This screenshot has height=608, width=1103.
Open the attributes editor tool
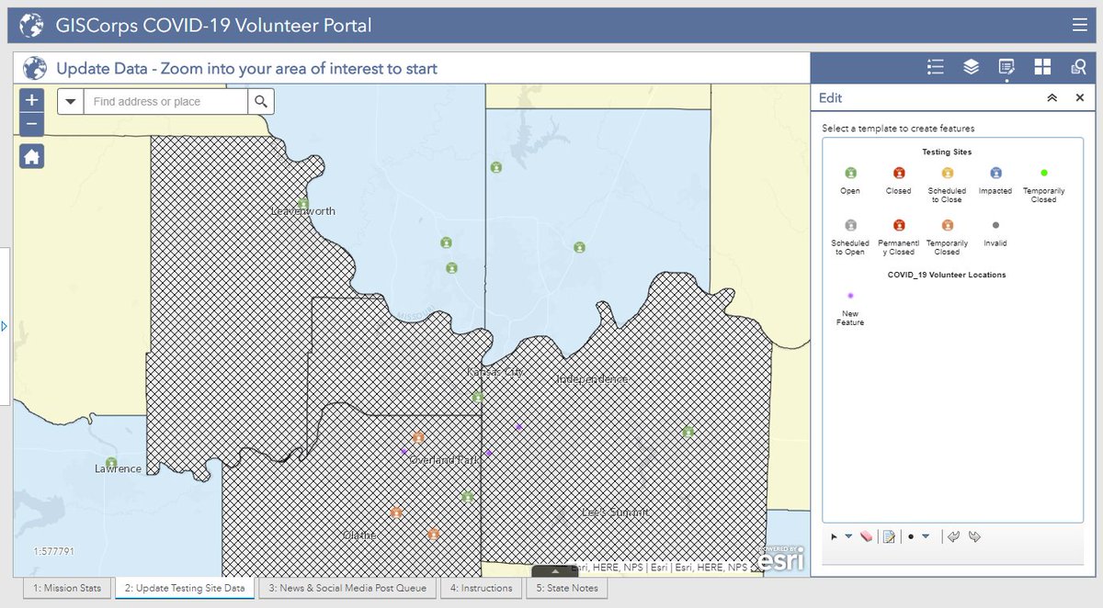point(889,536)
